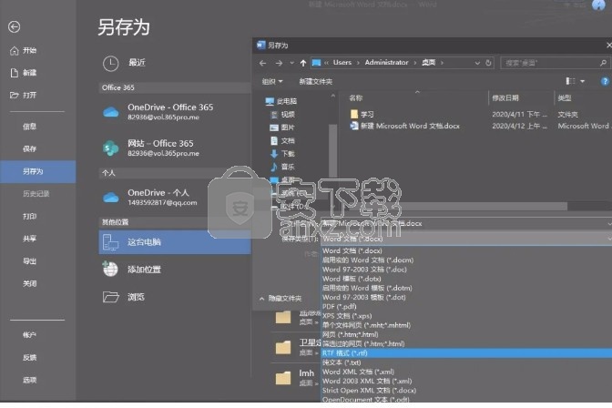Click the forward arrow in Save As dialog
This screenshot has width=612, height=408.
pos(279,63)
